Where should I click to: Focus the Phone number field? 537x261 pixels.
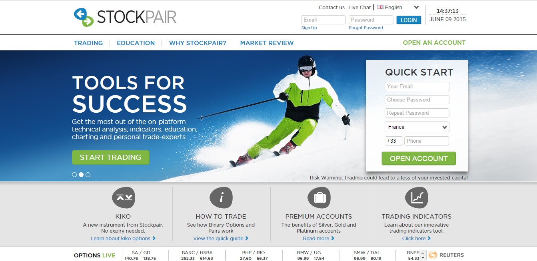tap(427, 141)
